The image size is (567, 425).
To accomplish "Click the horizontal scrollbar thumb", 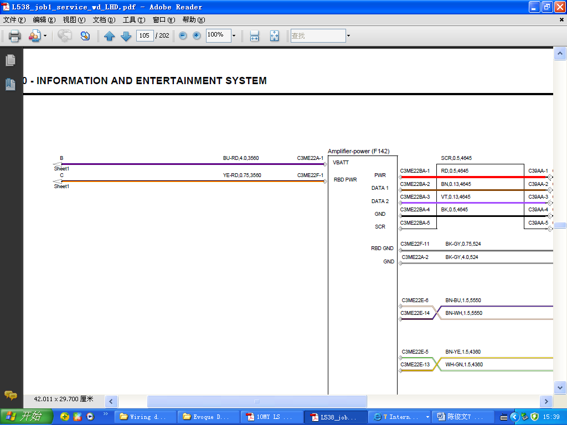I will pyautogui.click(x=256, y=401).
